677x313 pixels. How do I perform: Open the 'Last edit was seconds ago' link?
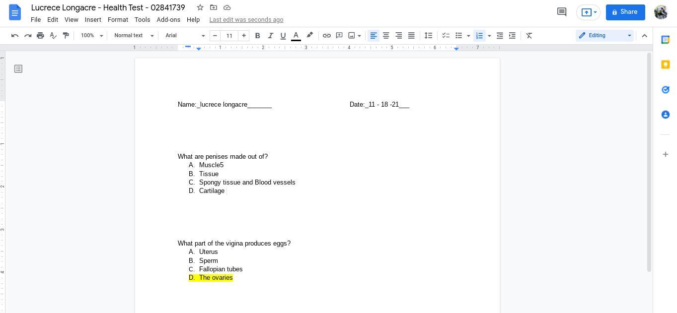pos(246,20)
